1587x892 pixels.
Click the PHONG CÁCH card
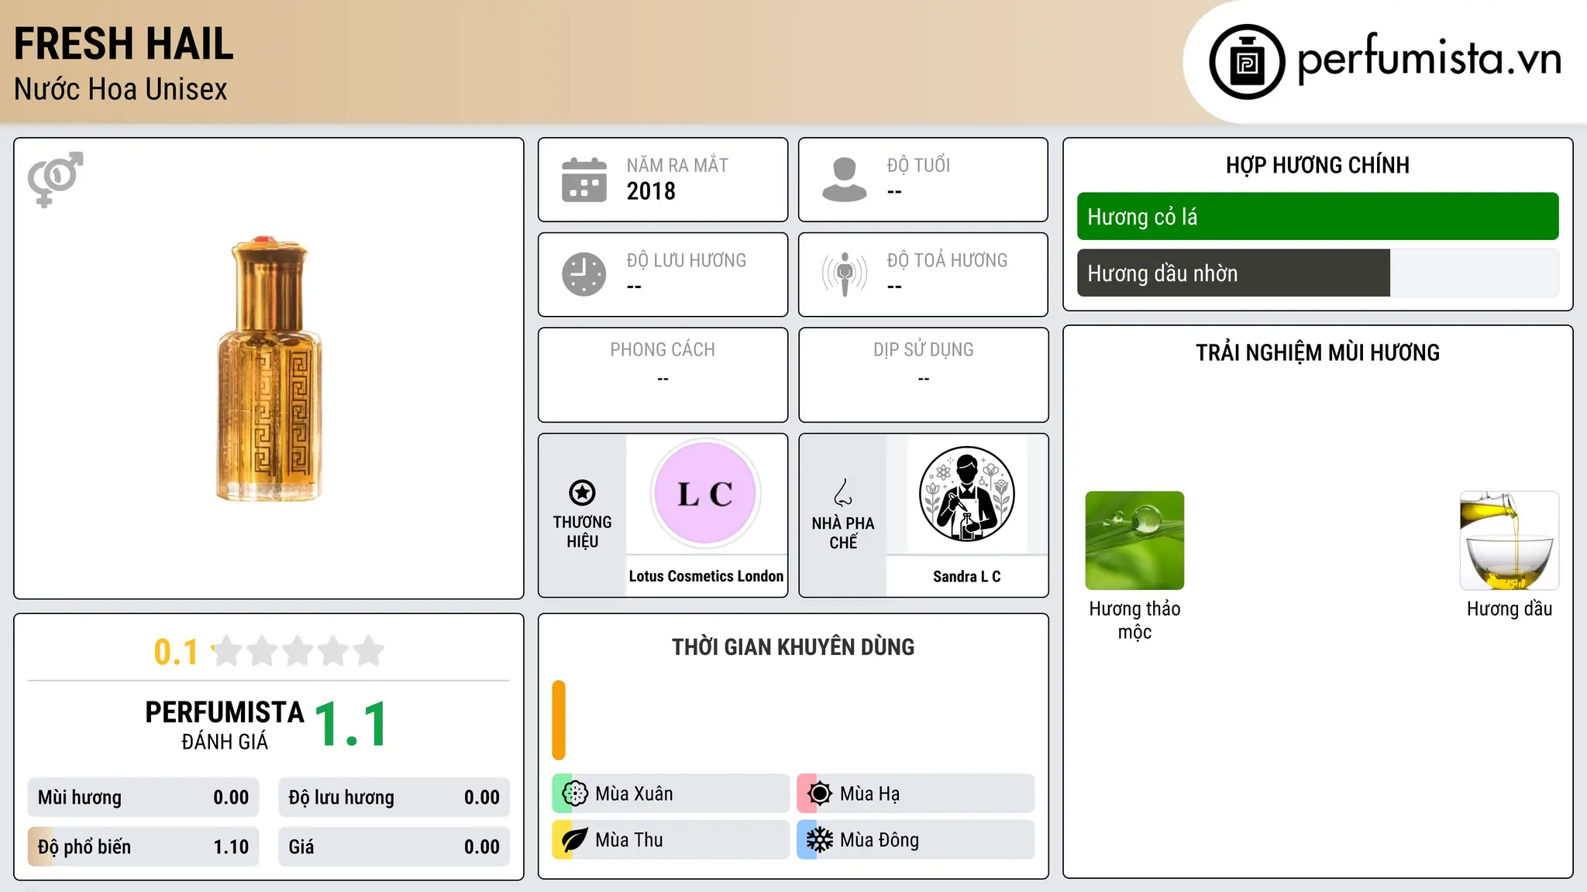[663, 375]
